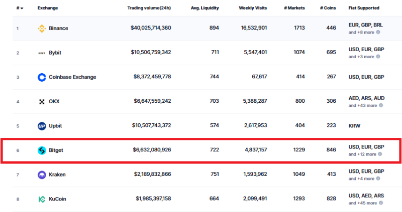Click Bybit weekly visits 5,547,401
The height and width of the screenshot is (212, 402).
[x=255, y=52]
